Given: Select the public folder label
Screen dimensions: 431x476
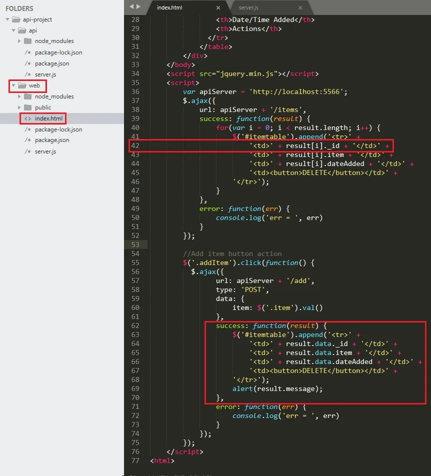Looking at the screenshot, I should click(43, 107).
